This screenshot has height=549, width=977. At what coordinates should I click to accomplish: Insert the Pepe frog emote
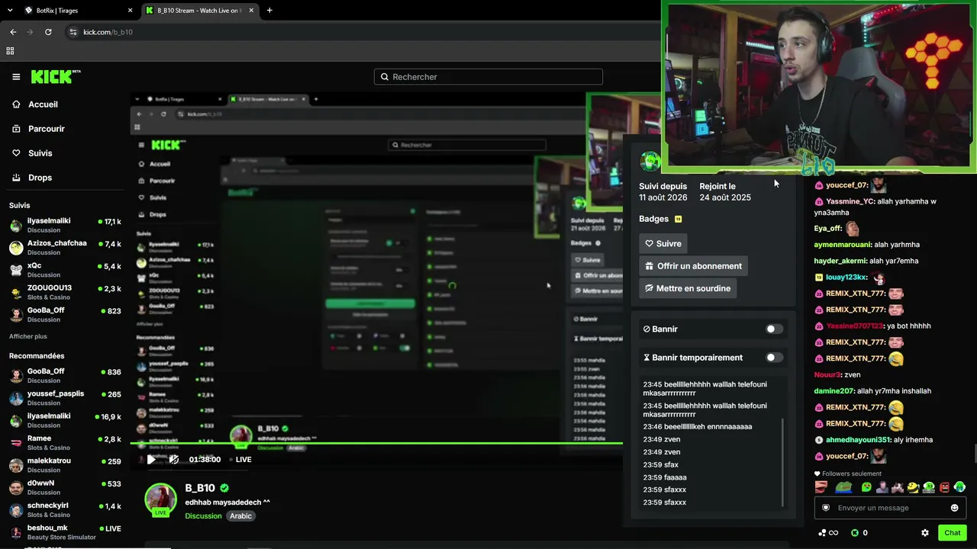pos(843,487)
